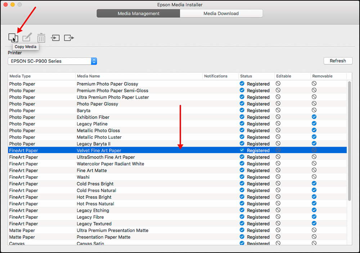Select the Legacy Etching media name

[x=93, y=210]
